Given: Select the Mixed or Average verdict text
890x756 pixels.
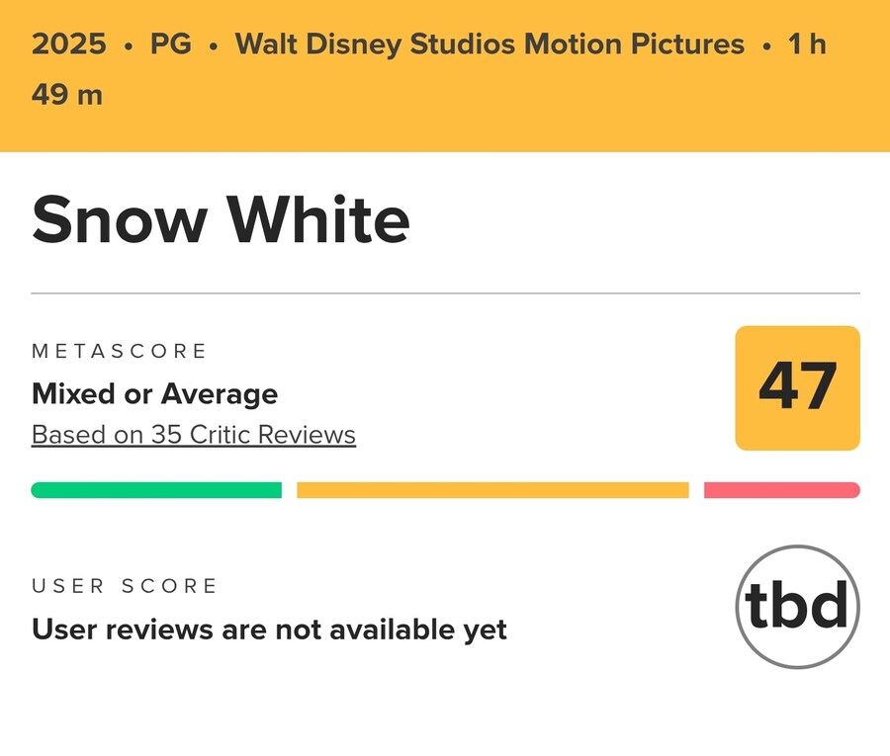Looking at the screenshot, I should coord(155,394).
